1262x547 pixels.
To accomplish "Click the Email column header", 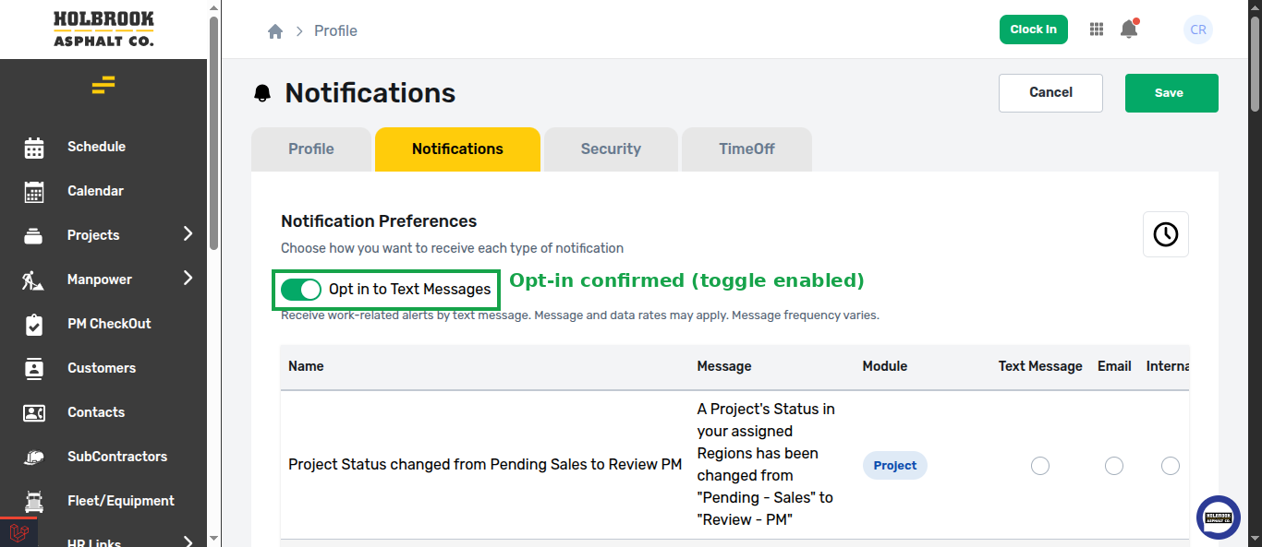I will 1114,366.
